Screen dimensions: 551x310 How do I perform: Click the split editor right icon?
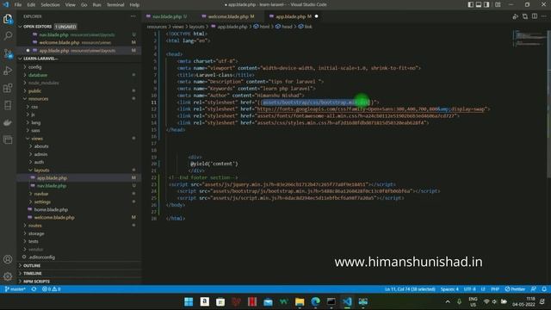pos(535,16)
